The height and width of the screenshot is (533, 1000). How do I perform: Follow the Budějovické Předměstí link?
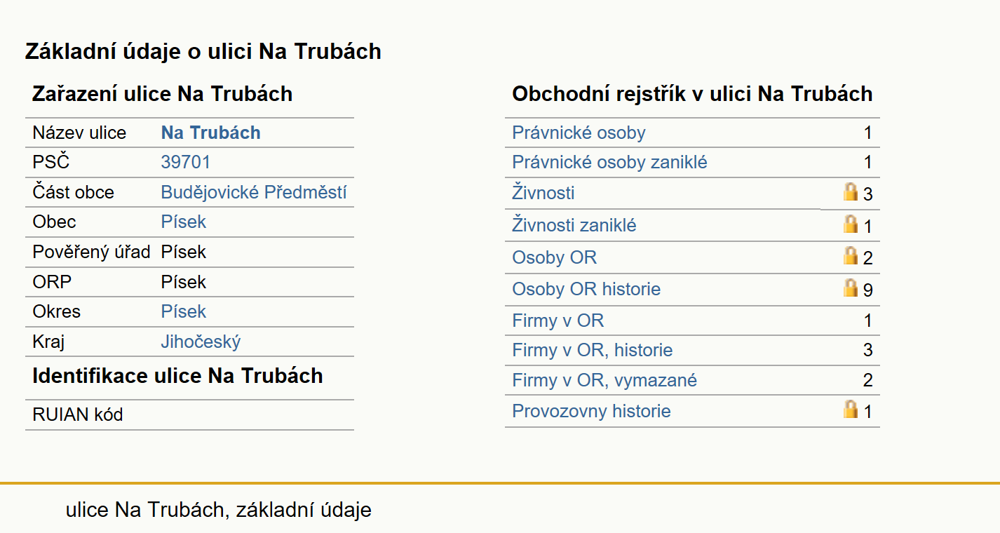tap(254, 192)
